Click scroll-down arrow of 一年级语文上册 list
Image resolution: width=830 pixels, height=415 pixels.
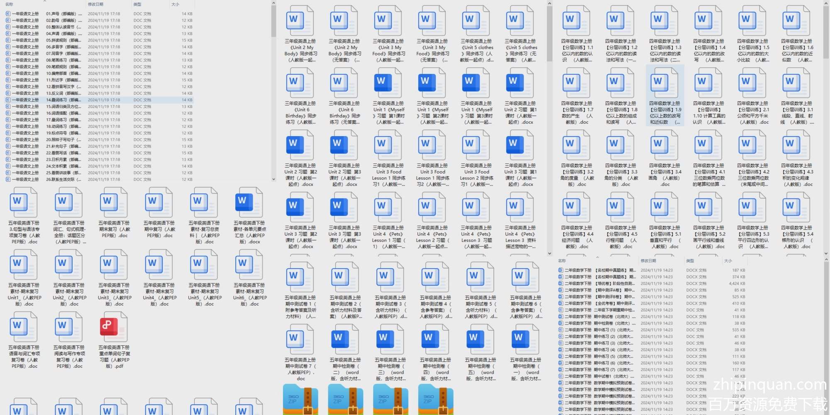[x=273, y=179]
